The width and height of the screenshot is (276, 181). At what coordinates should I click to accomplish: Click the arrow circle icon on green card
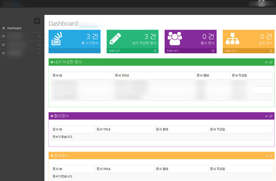(x=155, y=51)
